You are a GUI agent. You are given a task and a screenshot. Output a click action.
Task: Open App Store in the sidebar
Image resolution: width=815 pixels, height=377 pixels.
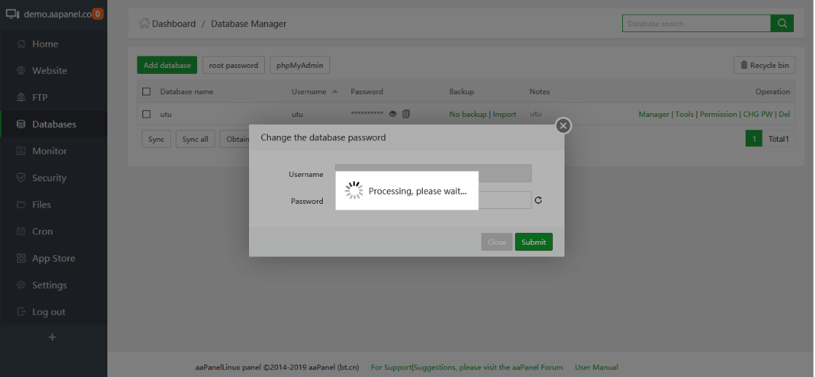(x=53, y=259)
